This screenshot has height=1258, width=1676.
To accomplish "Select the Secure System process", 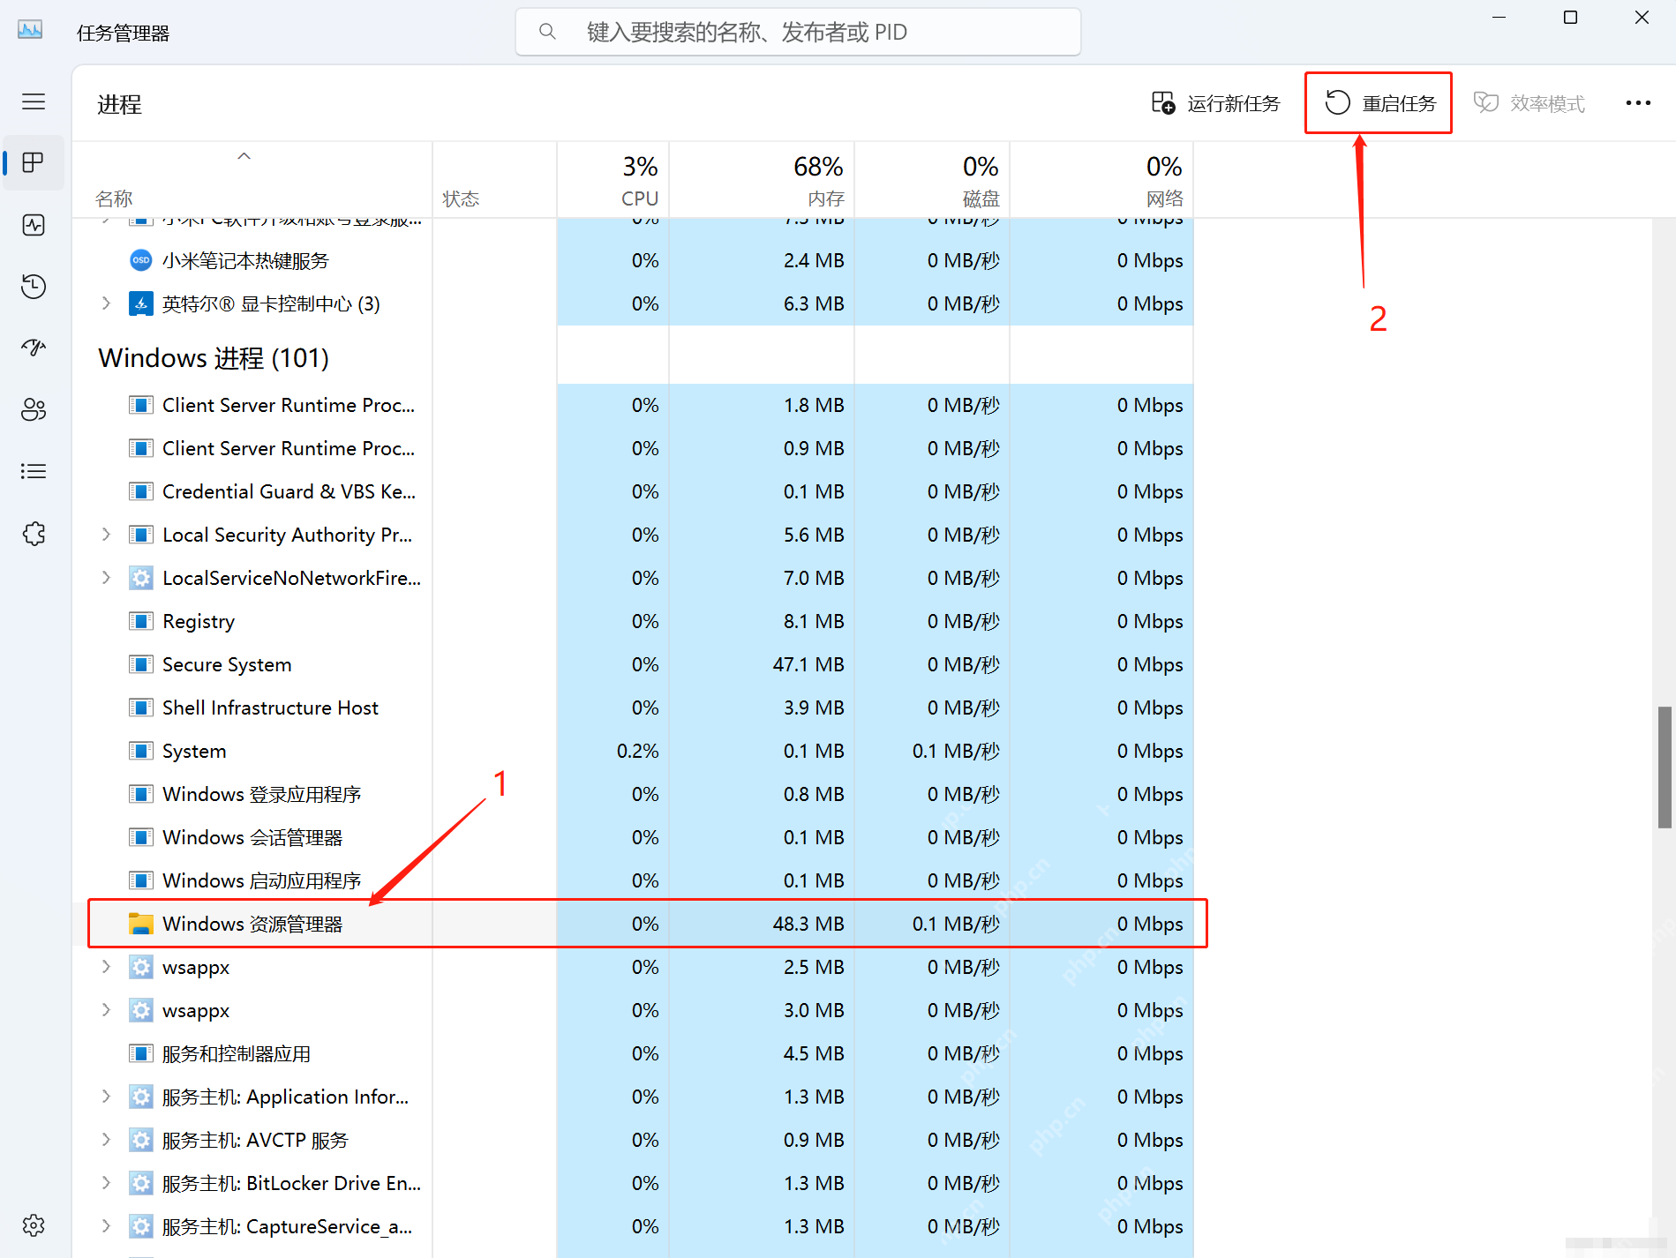I will pos(633,664).
